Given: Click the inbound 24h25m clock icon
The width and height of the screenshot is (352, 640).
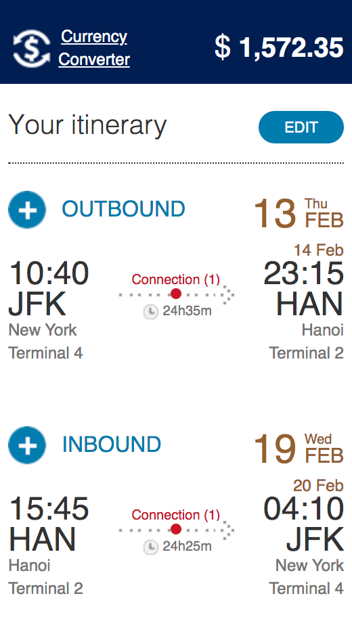Looking at the screenshot, I should click(x=151, y=547).
